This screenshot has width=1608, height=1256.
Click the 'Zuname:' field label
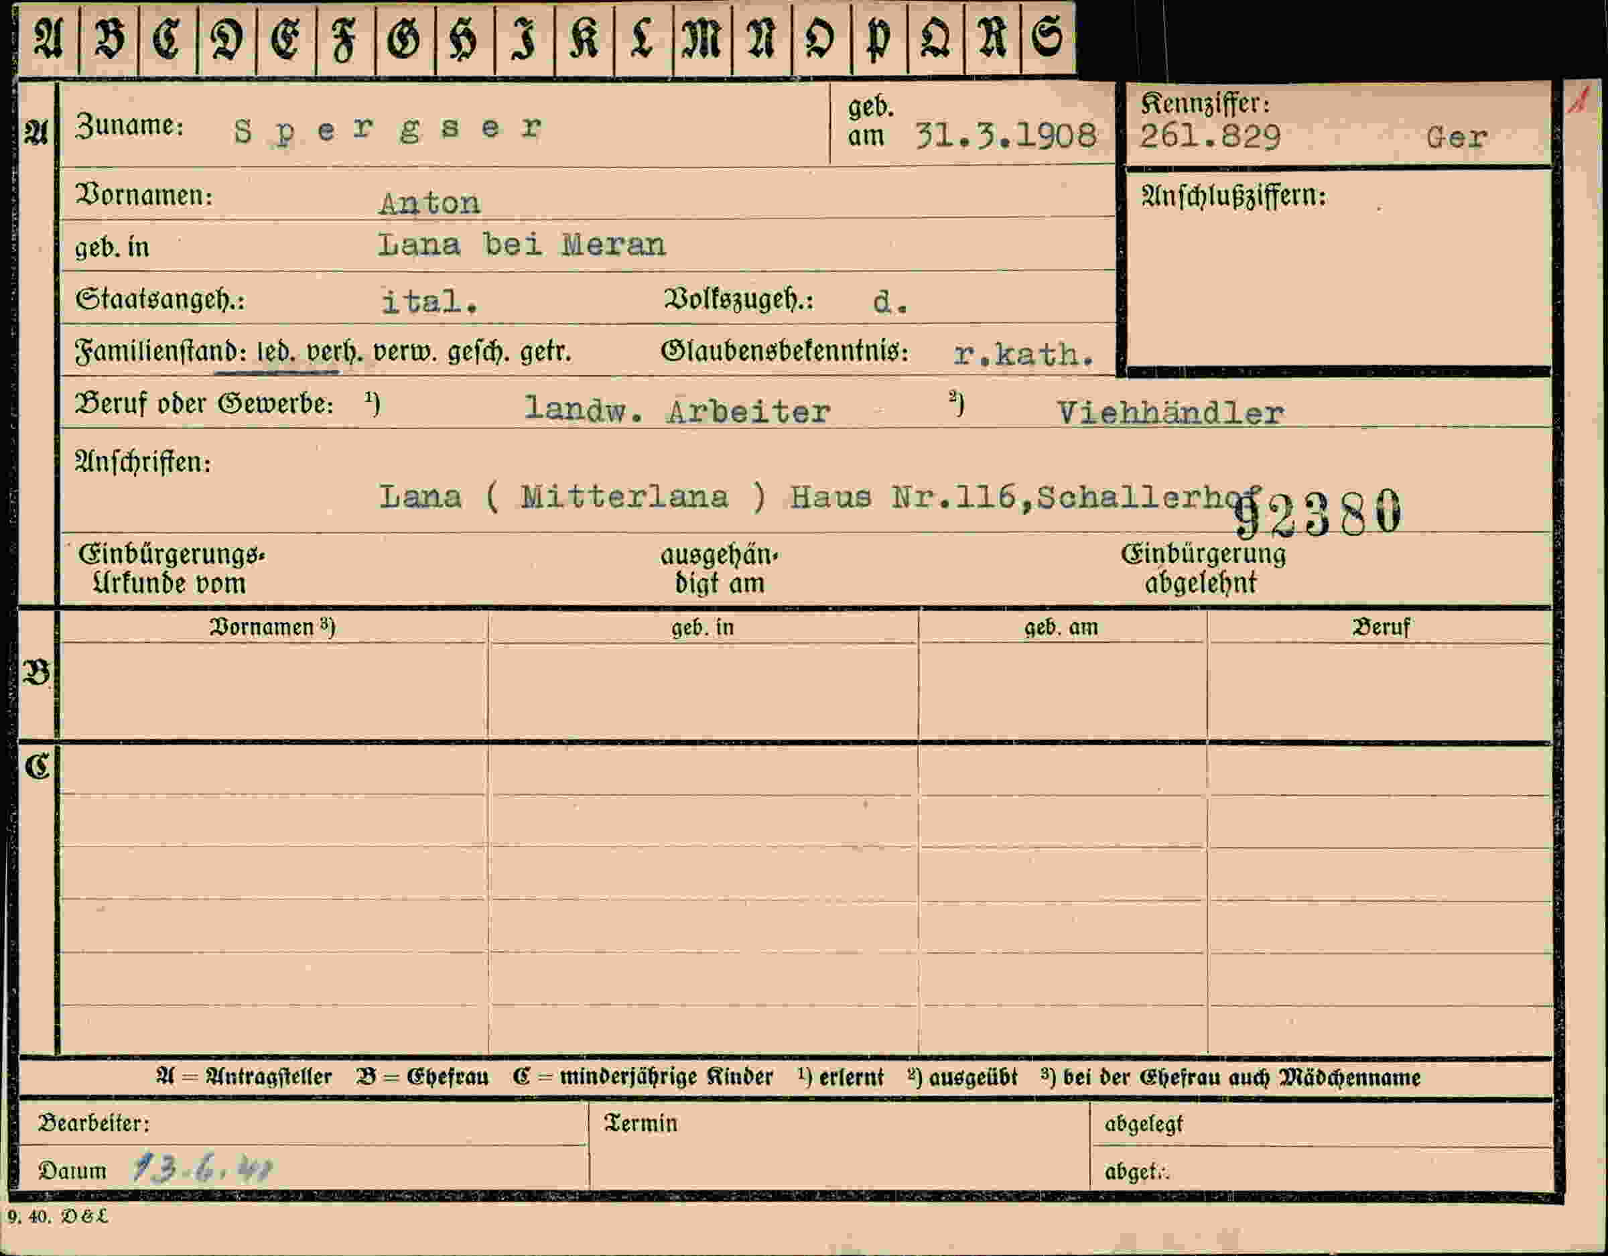(x=129, y=125)
